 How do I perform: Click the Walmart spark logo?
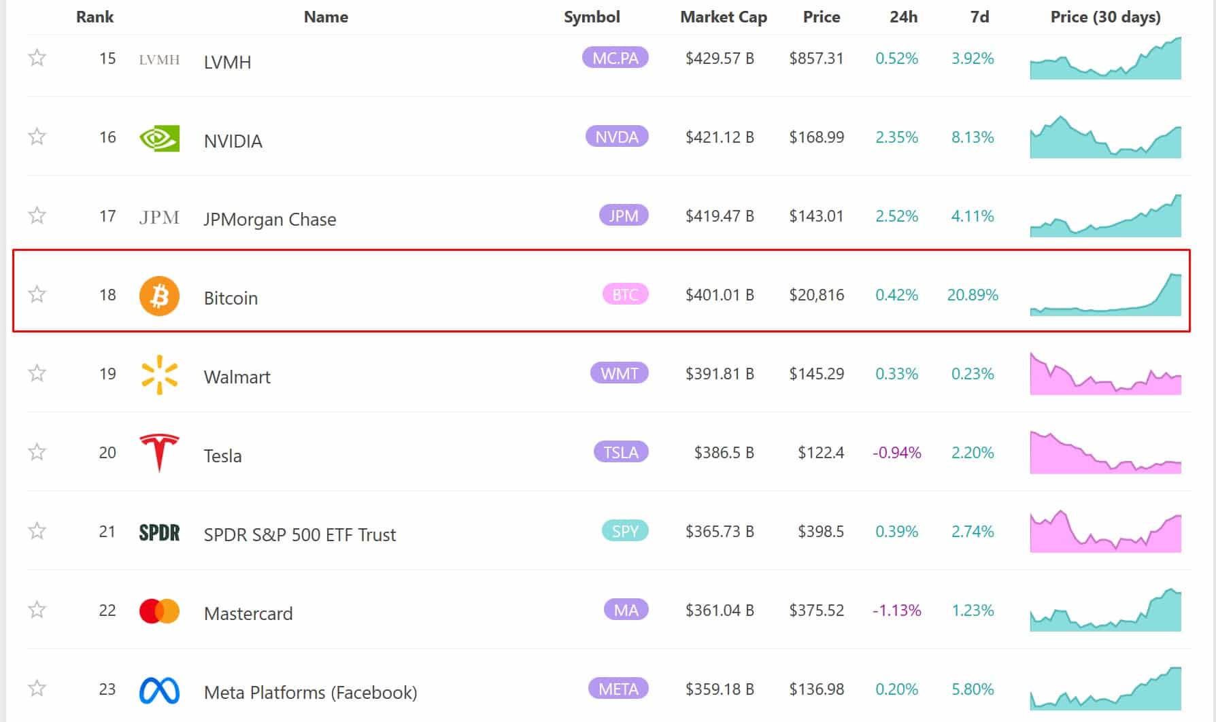[x=159, y=375]
